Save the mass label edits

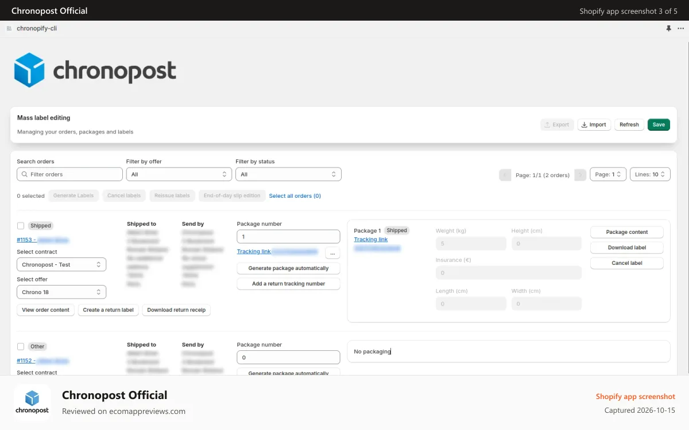659,124
